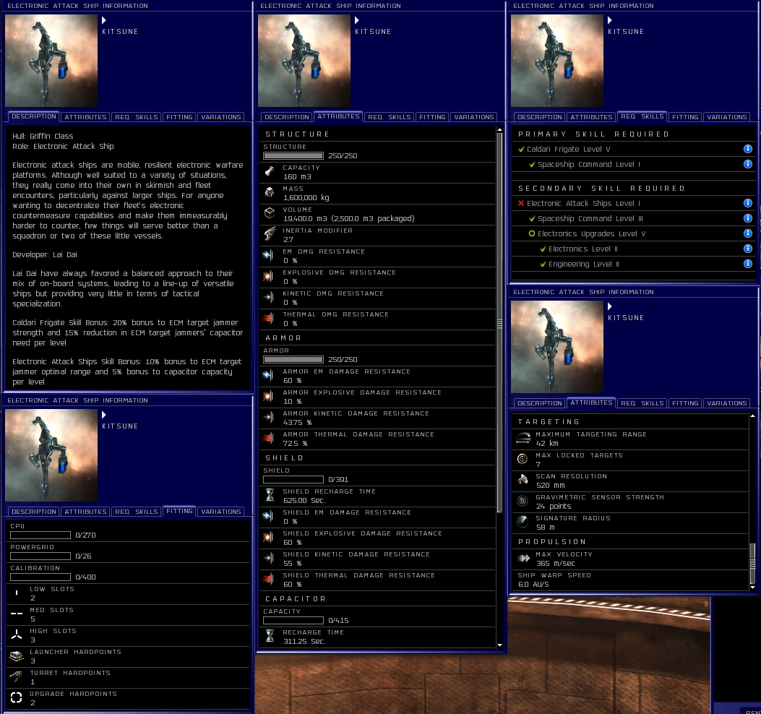Click the Shield Recharge Time hourglass icon

pos(270,496)
